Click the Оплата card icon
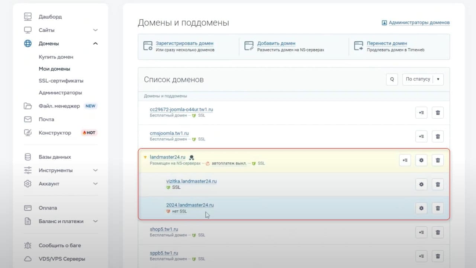The image size is (476, 268). click(28, 208)
